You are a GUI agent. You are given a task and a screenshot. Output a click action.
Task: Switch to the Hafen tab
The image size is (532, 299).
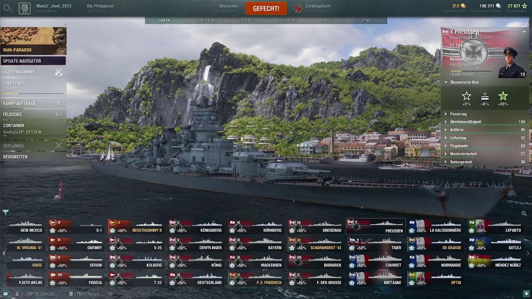[165, 20]
